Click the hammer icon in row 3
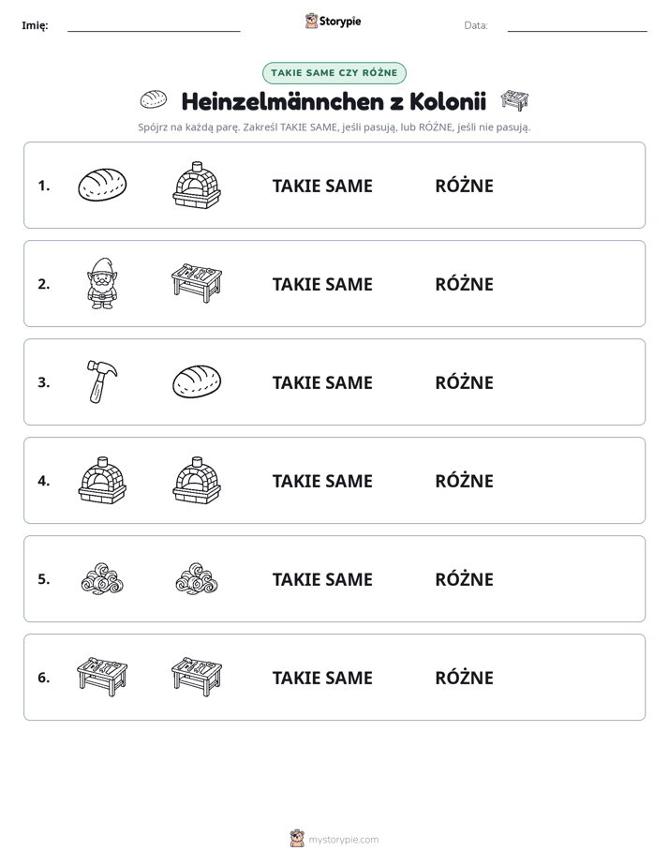The image size is (669, 866). tap(102, 381)
